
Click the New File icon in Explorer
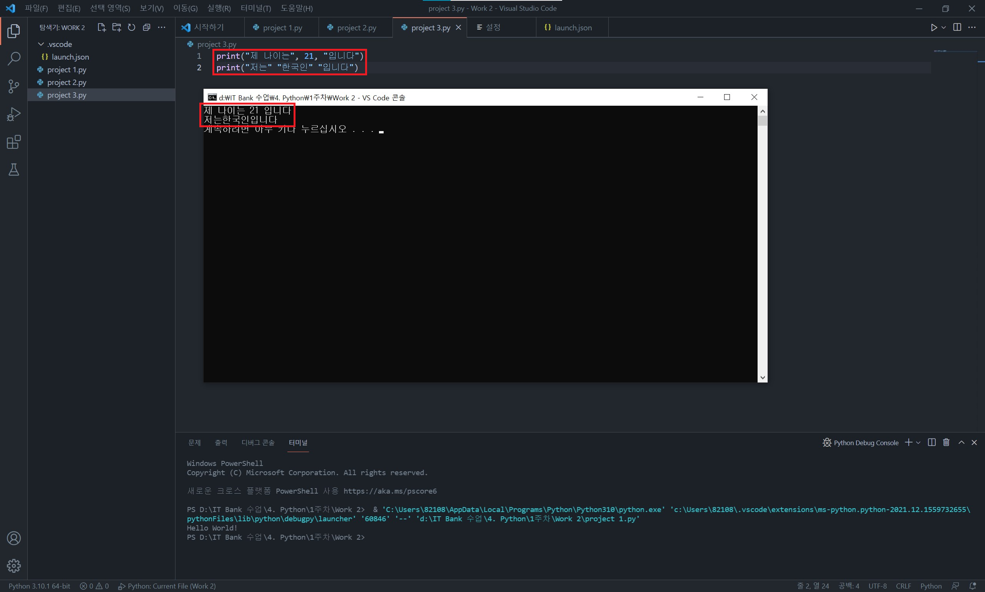click(x=102, y=28)
